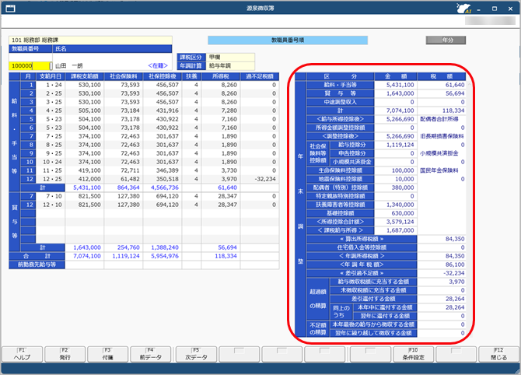Viewport: 521px width, 375px height.
Task: Go to previous record with F4 前データ
Action: (151, 354)
